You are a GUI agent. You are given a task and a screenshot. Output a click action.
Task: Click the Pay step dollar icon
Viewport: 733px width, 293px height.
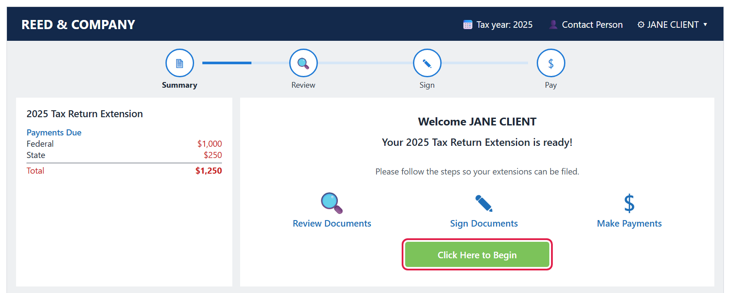pyautogui.click(x=551, y=63)
